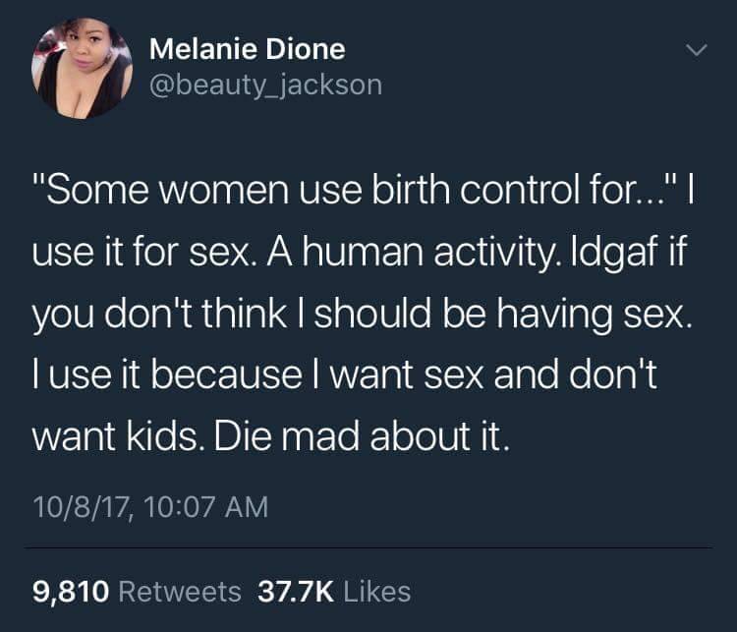The height and width of the screenshot is (632, 737).
Task: Expand the tweet options chevron
Action: [x=696, y=50]
